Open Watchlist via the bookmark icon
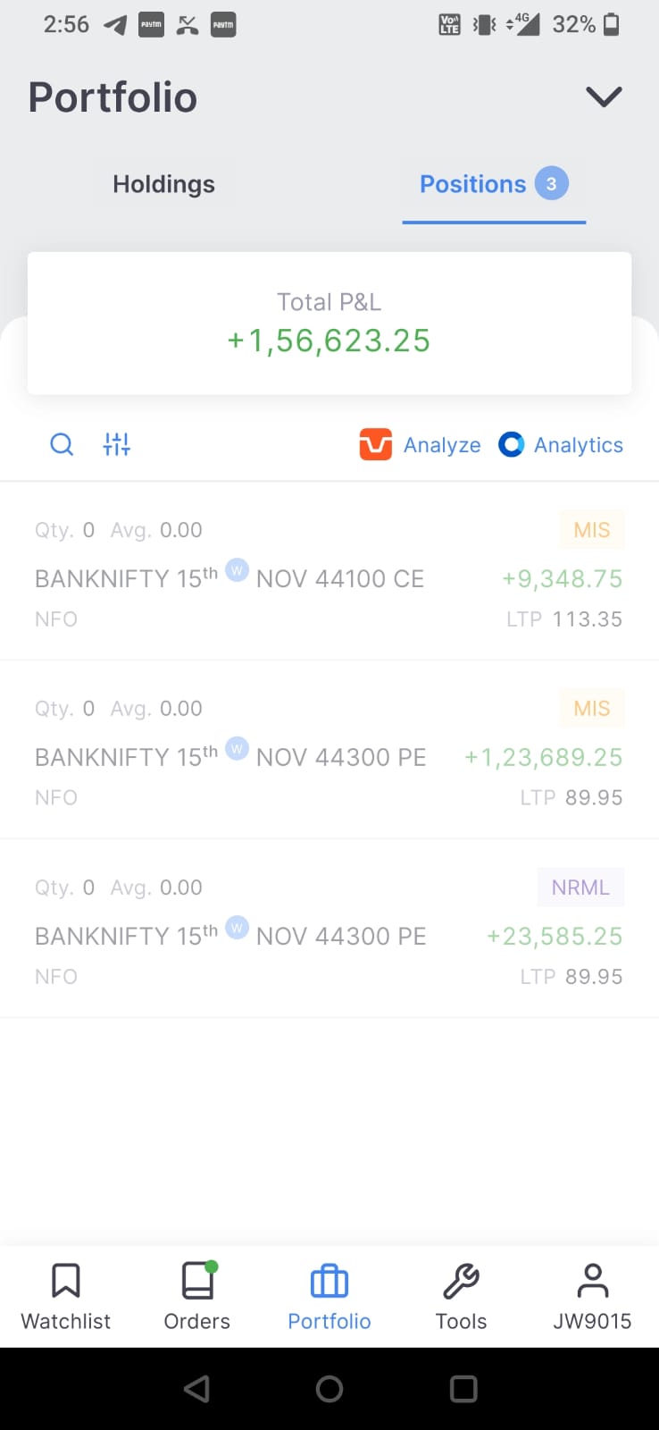 [66, 1280]
